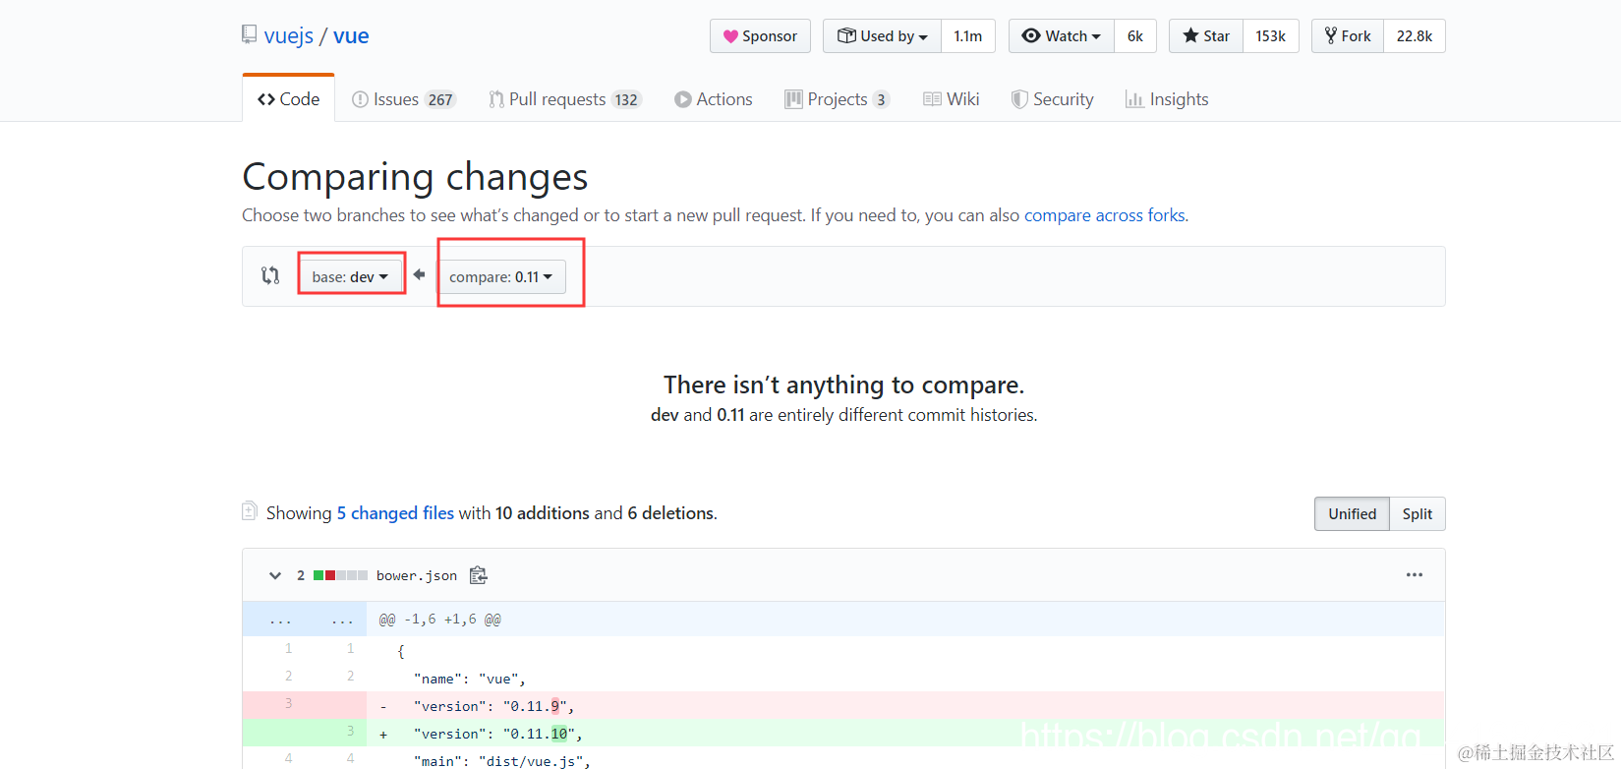Viewport: 1621px width, 769px height.
Task: Click the deleted version 0.11.9 line
Action: tap(843, 705)
